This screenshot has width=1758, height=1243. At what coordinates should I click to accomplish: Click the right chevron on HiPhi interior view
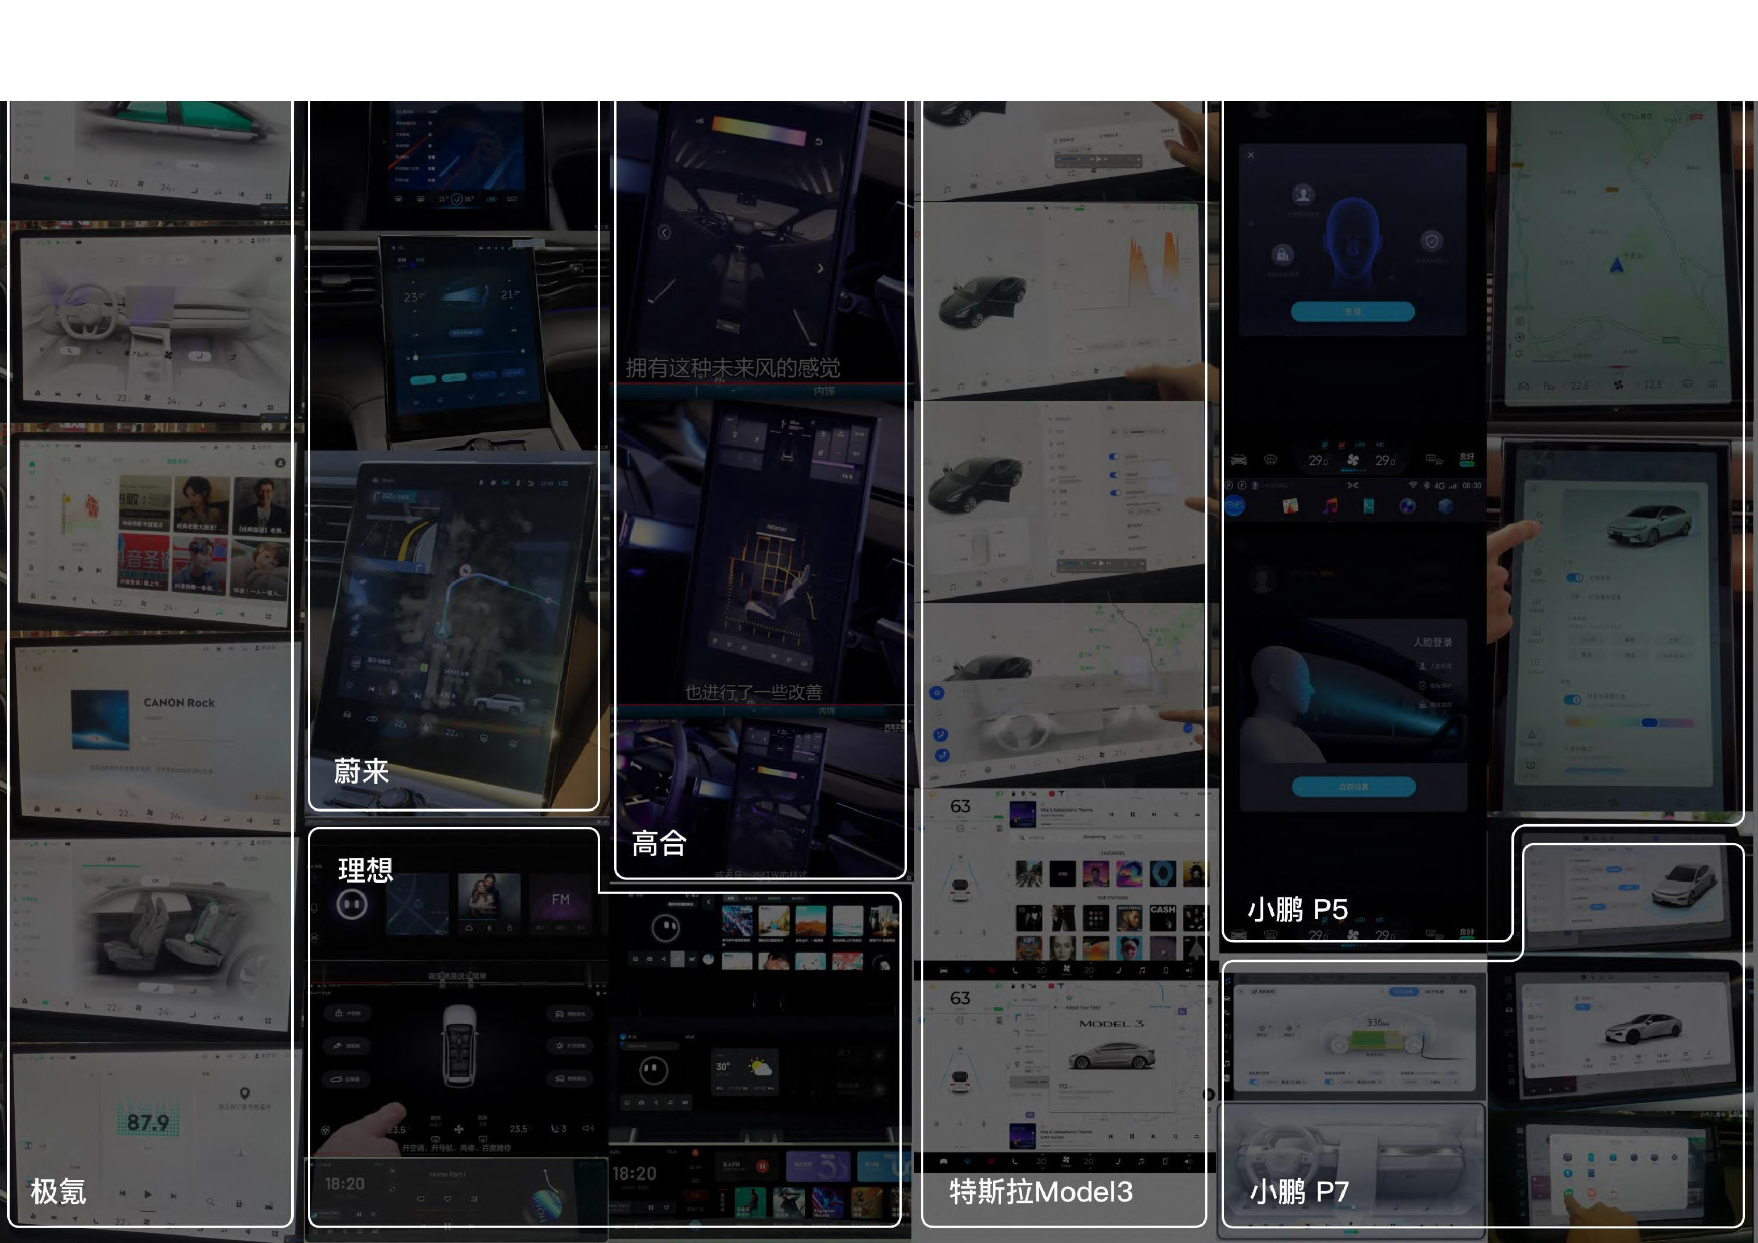click(820, 268)
